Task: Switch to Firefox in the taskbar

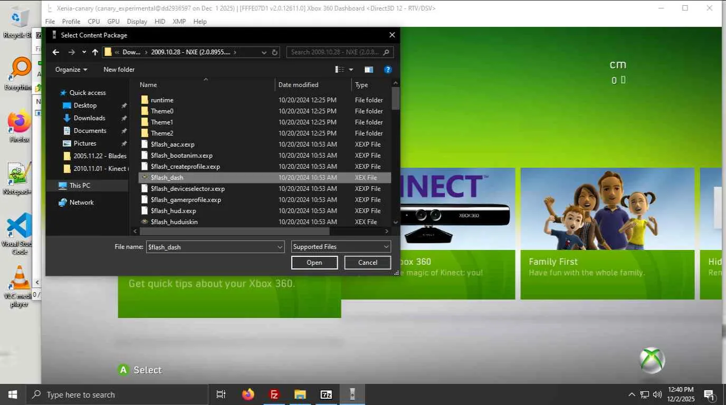Action: [x=248, y=394]
